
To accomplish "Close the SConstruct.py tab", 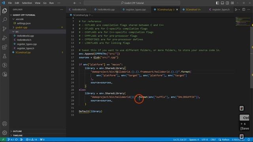I will (177, 9).
